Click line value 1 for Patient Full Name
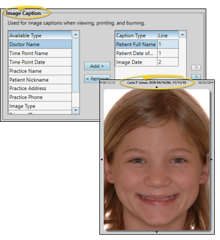Image resolution: width=220 pixels, height=240 pixels. (168, 44)
